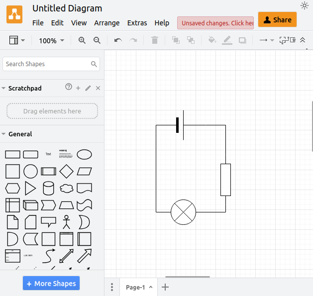Screen dimensions: 313x296
Task: Open the Page-1 tab chevron menu
Action: pyautogui.click(x=151, y=287)
